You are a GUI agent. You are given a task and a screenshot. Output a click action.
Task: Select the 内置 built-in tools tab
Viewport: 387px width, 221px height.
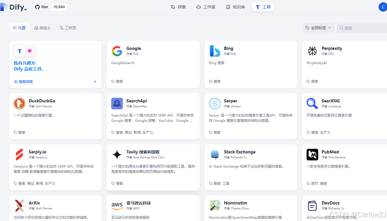tap(19, 28)
